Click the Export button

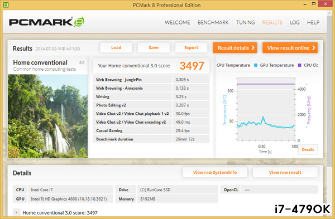tap(191, 47)
